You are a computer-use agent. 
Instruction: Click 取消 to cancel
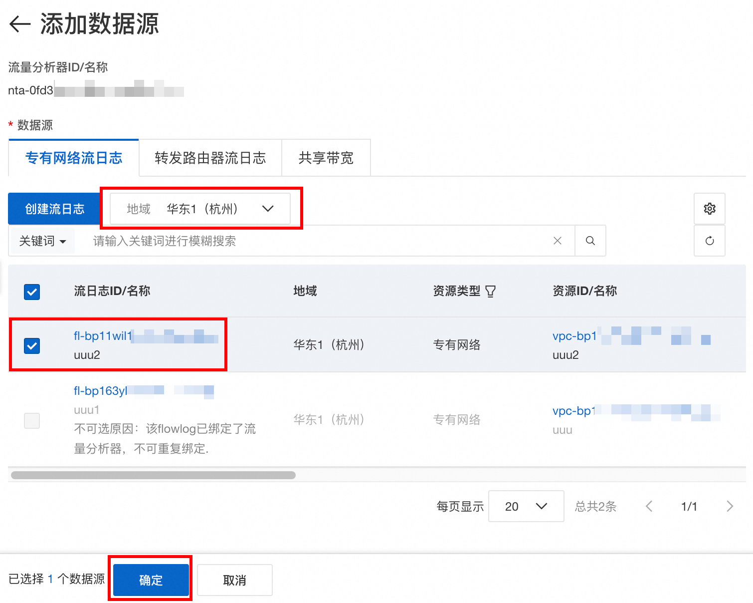click(235, 580)
